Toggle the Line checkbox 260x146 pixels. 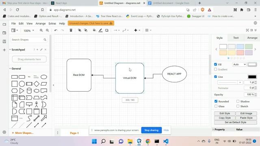point(216,77)
